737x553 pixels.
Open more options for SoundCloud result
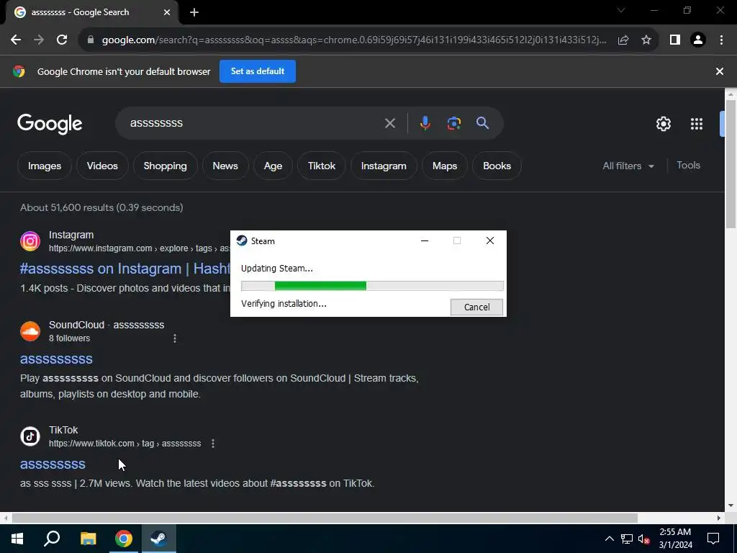[175, 338]
